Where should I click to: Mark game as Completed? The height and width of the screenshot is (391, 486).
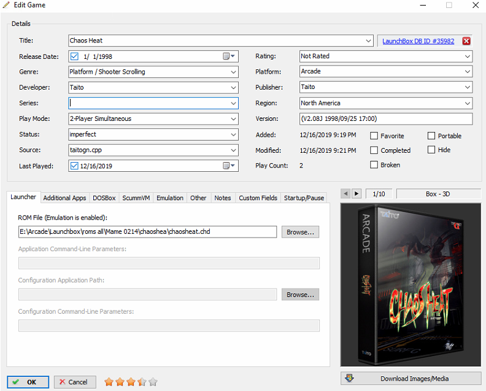coord(374,150)
